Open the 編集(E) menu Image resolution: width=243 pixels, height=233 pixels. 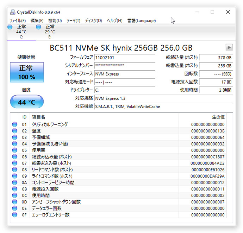(x=37, y=21)
